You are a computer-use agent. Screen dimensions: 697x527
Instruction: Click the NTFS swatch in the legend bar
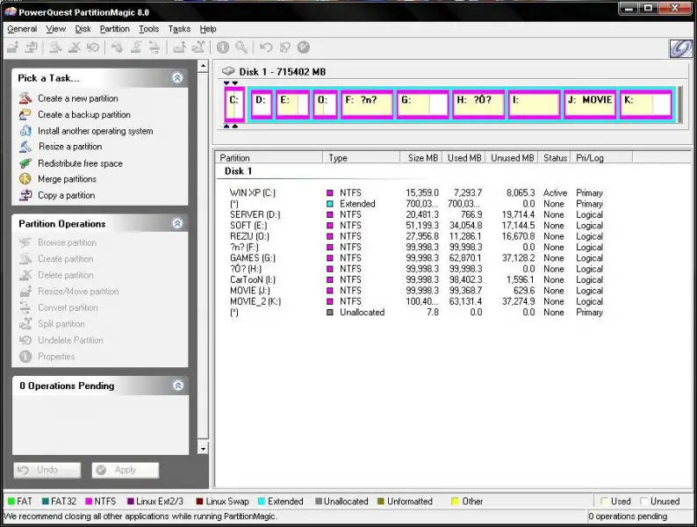point(89,502)
